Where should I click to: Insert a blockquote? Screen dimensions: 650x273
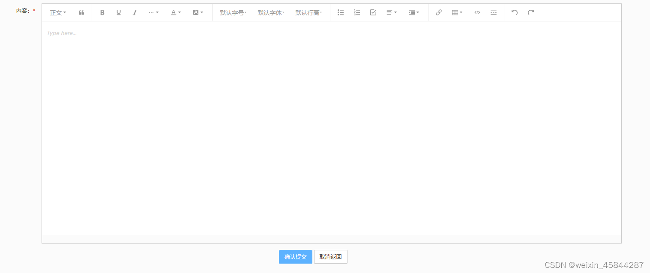(x=81, y=12)
